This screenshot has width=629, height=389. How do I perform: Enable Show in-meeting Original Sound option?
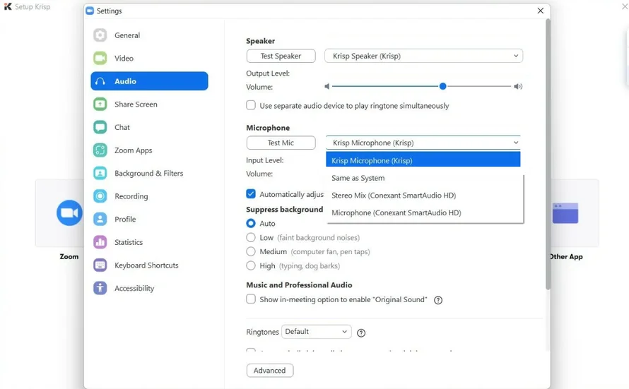point(251,299)
